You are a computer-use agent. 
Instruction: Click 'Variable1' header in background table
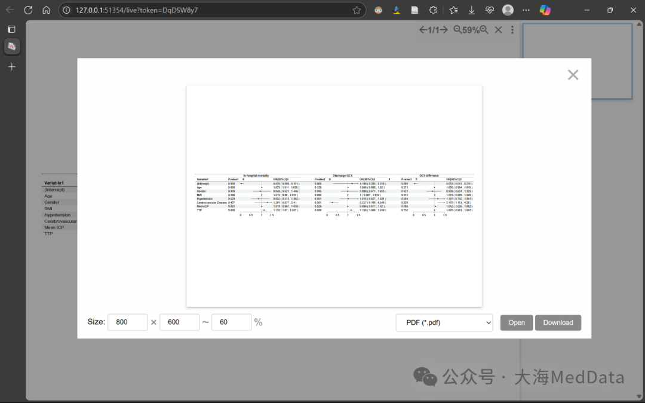(54, 183)
